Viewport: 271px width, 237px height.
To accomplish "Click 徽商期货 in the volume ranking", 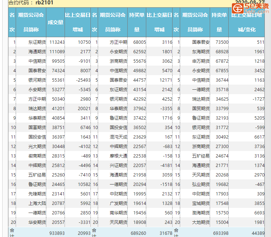I will tap(37, 156).
